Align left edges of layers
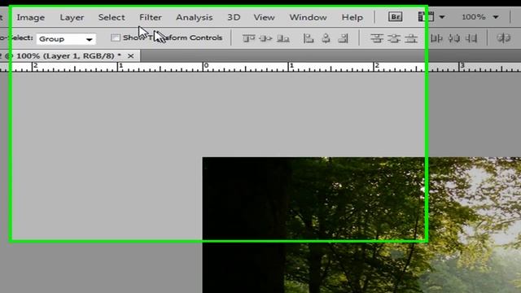This screenshot has height=293, width=521. 309,38
